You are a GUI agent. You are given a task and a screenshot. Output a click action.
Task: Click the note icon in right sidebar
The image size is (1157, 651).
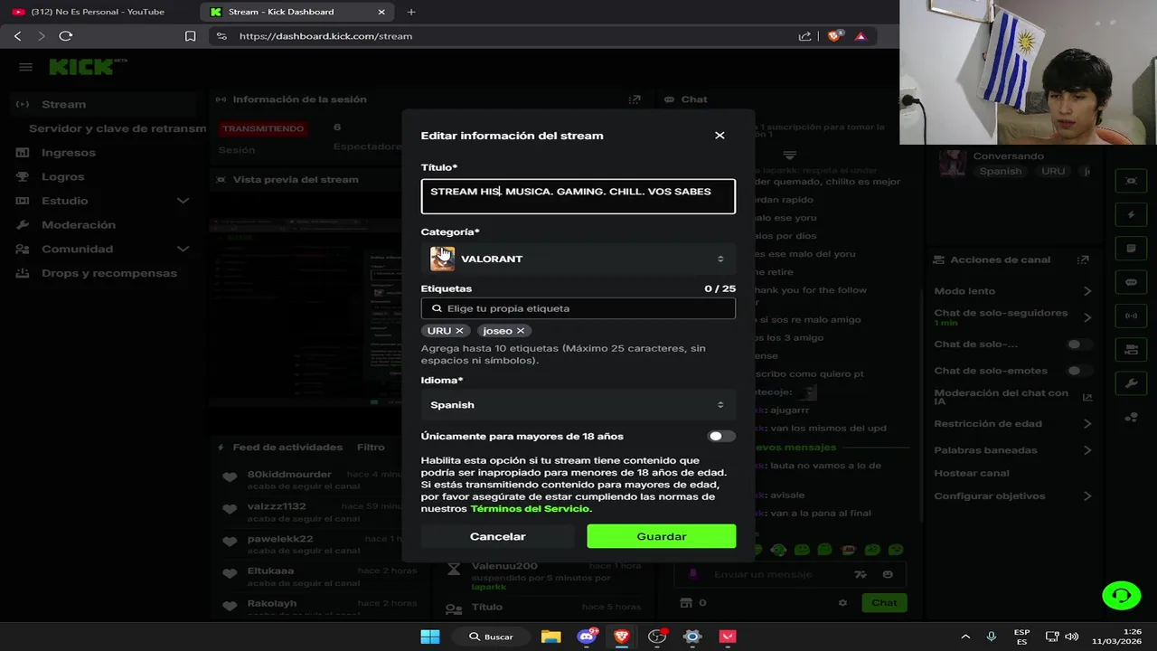pyautogui.click(x=1131, y=249)
